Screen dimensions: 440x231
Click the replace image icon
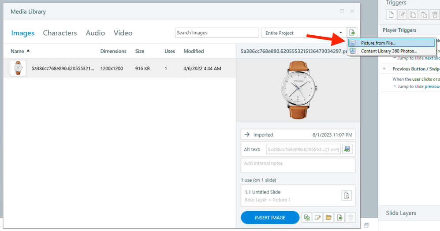pos(307,217)
